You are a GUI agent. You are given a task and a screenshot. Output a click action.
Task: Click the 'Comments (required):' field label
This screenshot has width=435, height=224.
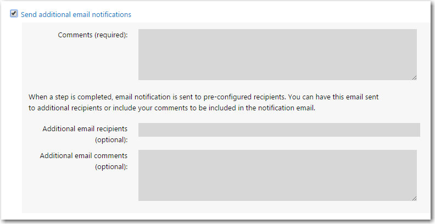coord(92,35)
